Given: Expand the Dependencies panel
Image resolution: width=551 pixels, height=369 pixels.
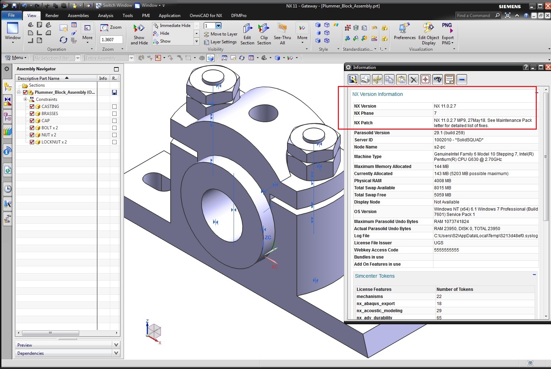Looking at the screenshot, I should (116, 353).
